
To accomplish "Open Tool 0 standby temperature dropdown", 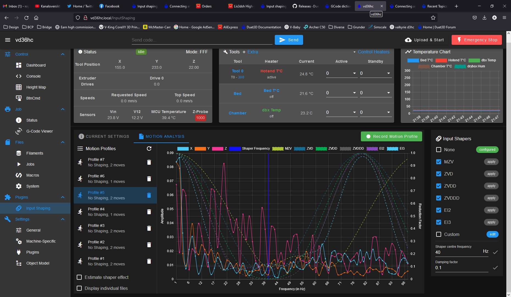I will (x=389, y=73).
